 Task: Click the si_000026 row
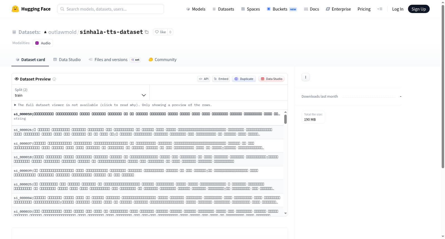(147, 132)
